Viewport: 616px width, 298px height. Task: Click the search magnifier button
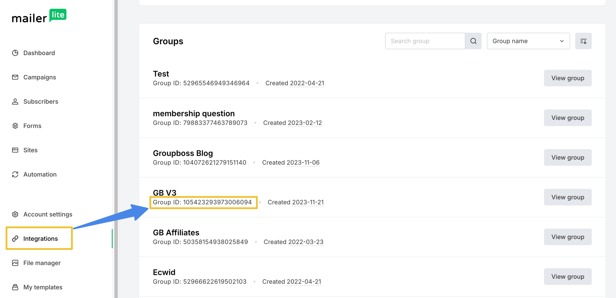[x=473, y=41]
